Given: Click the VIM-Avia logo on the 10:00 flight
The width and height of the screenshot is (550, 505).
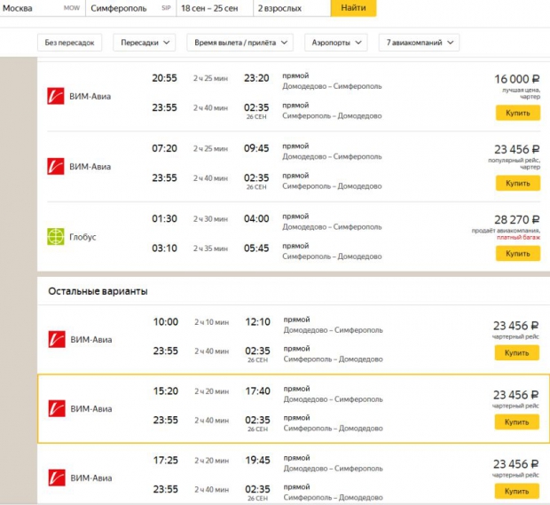Looking at the screenshot, I should [56, 338].
